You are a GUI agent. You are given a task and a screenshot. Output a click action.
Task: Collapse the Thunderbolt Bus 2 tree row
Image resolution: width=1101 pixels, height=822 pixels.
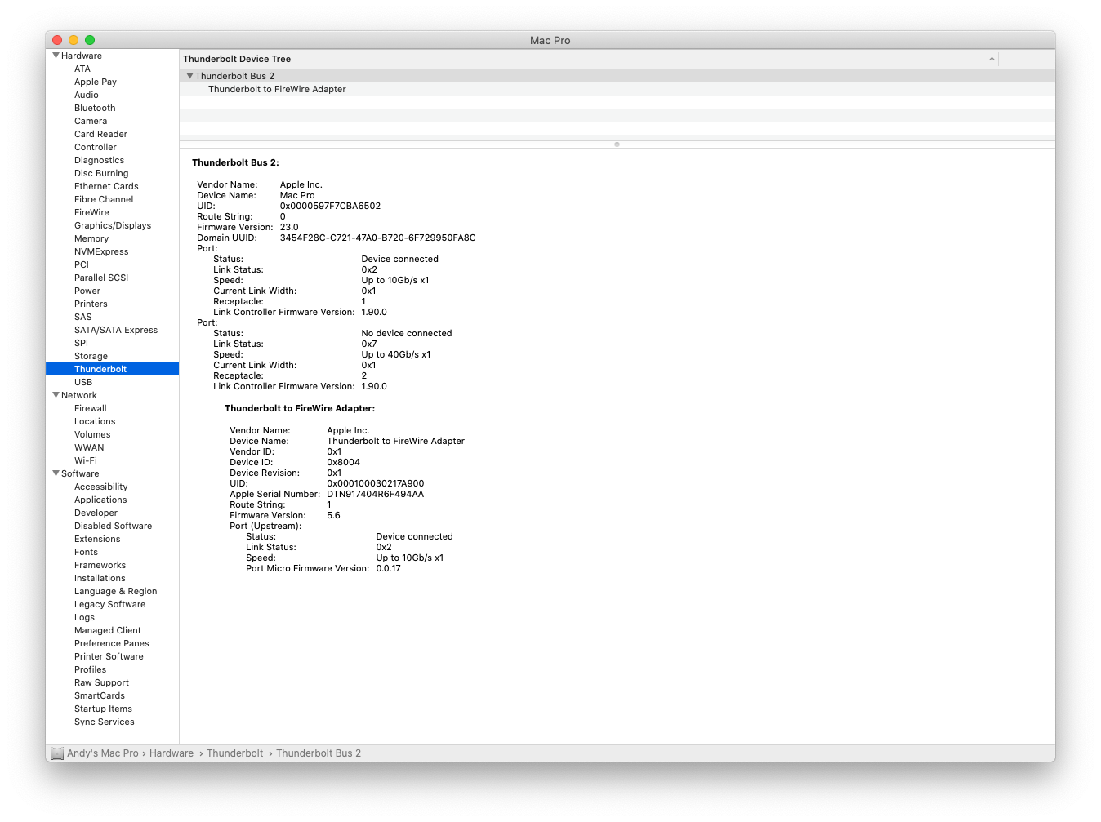tap(189, 76)
